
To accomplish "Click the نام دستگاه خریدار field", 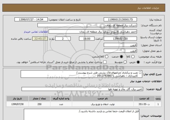I will click(87, 25).
